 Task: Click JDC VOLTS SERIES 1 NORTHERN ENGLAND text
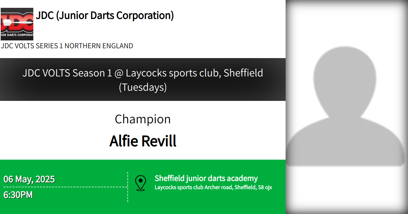67,46
